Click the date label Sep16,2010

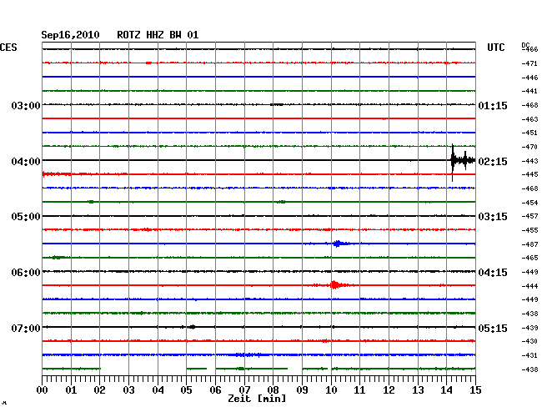click(x=70, y=35)
